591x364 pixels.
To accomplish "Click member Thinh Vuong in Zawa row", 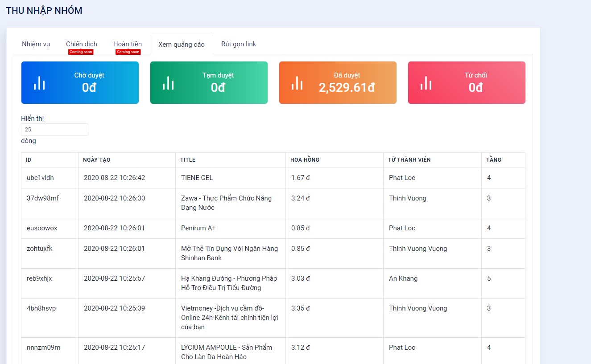I will (408, 198).
